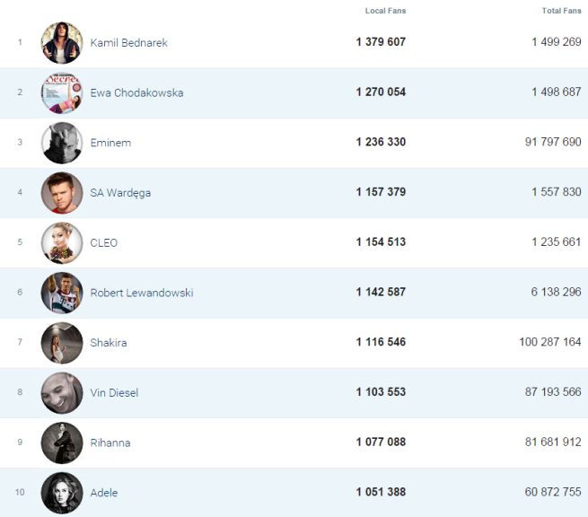The width and height of the screenshot is (588, 517).
Task: Sort by the Local Fans column header
Action: pos(387,11)
